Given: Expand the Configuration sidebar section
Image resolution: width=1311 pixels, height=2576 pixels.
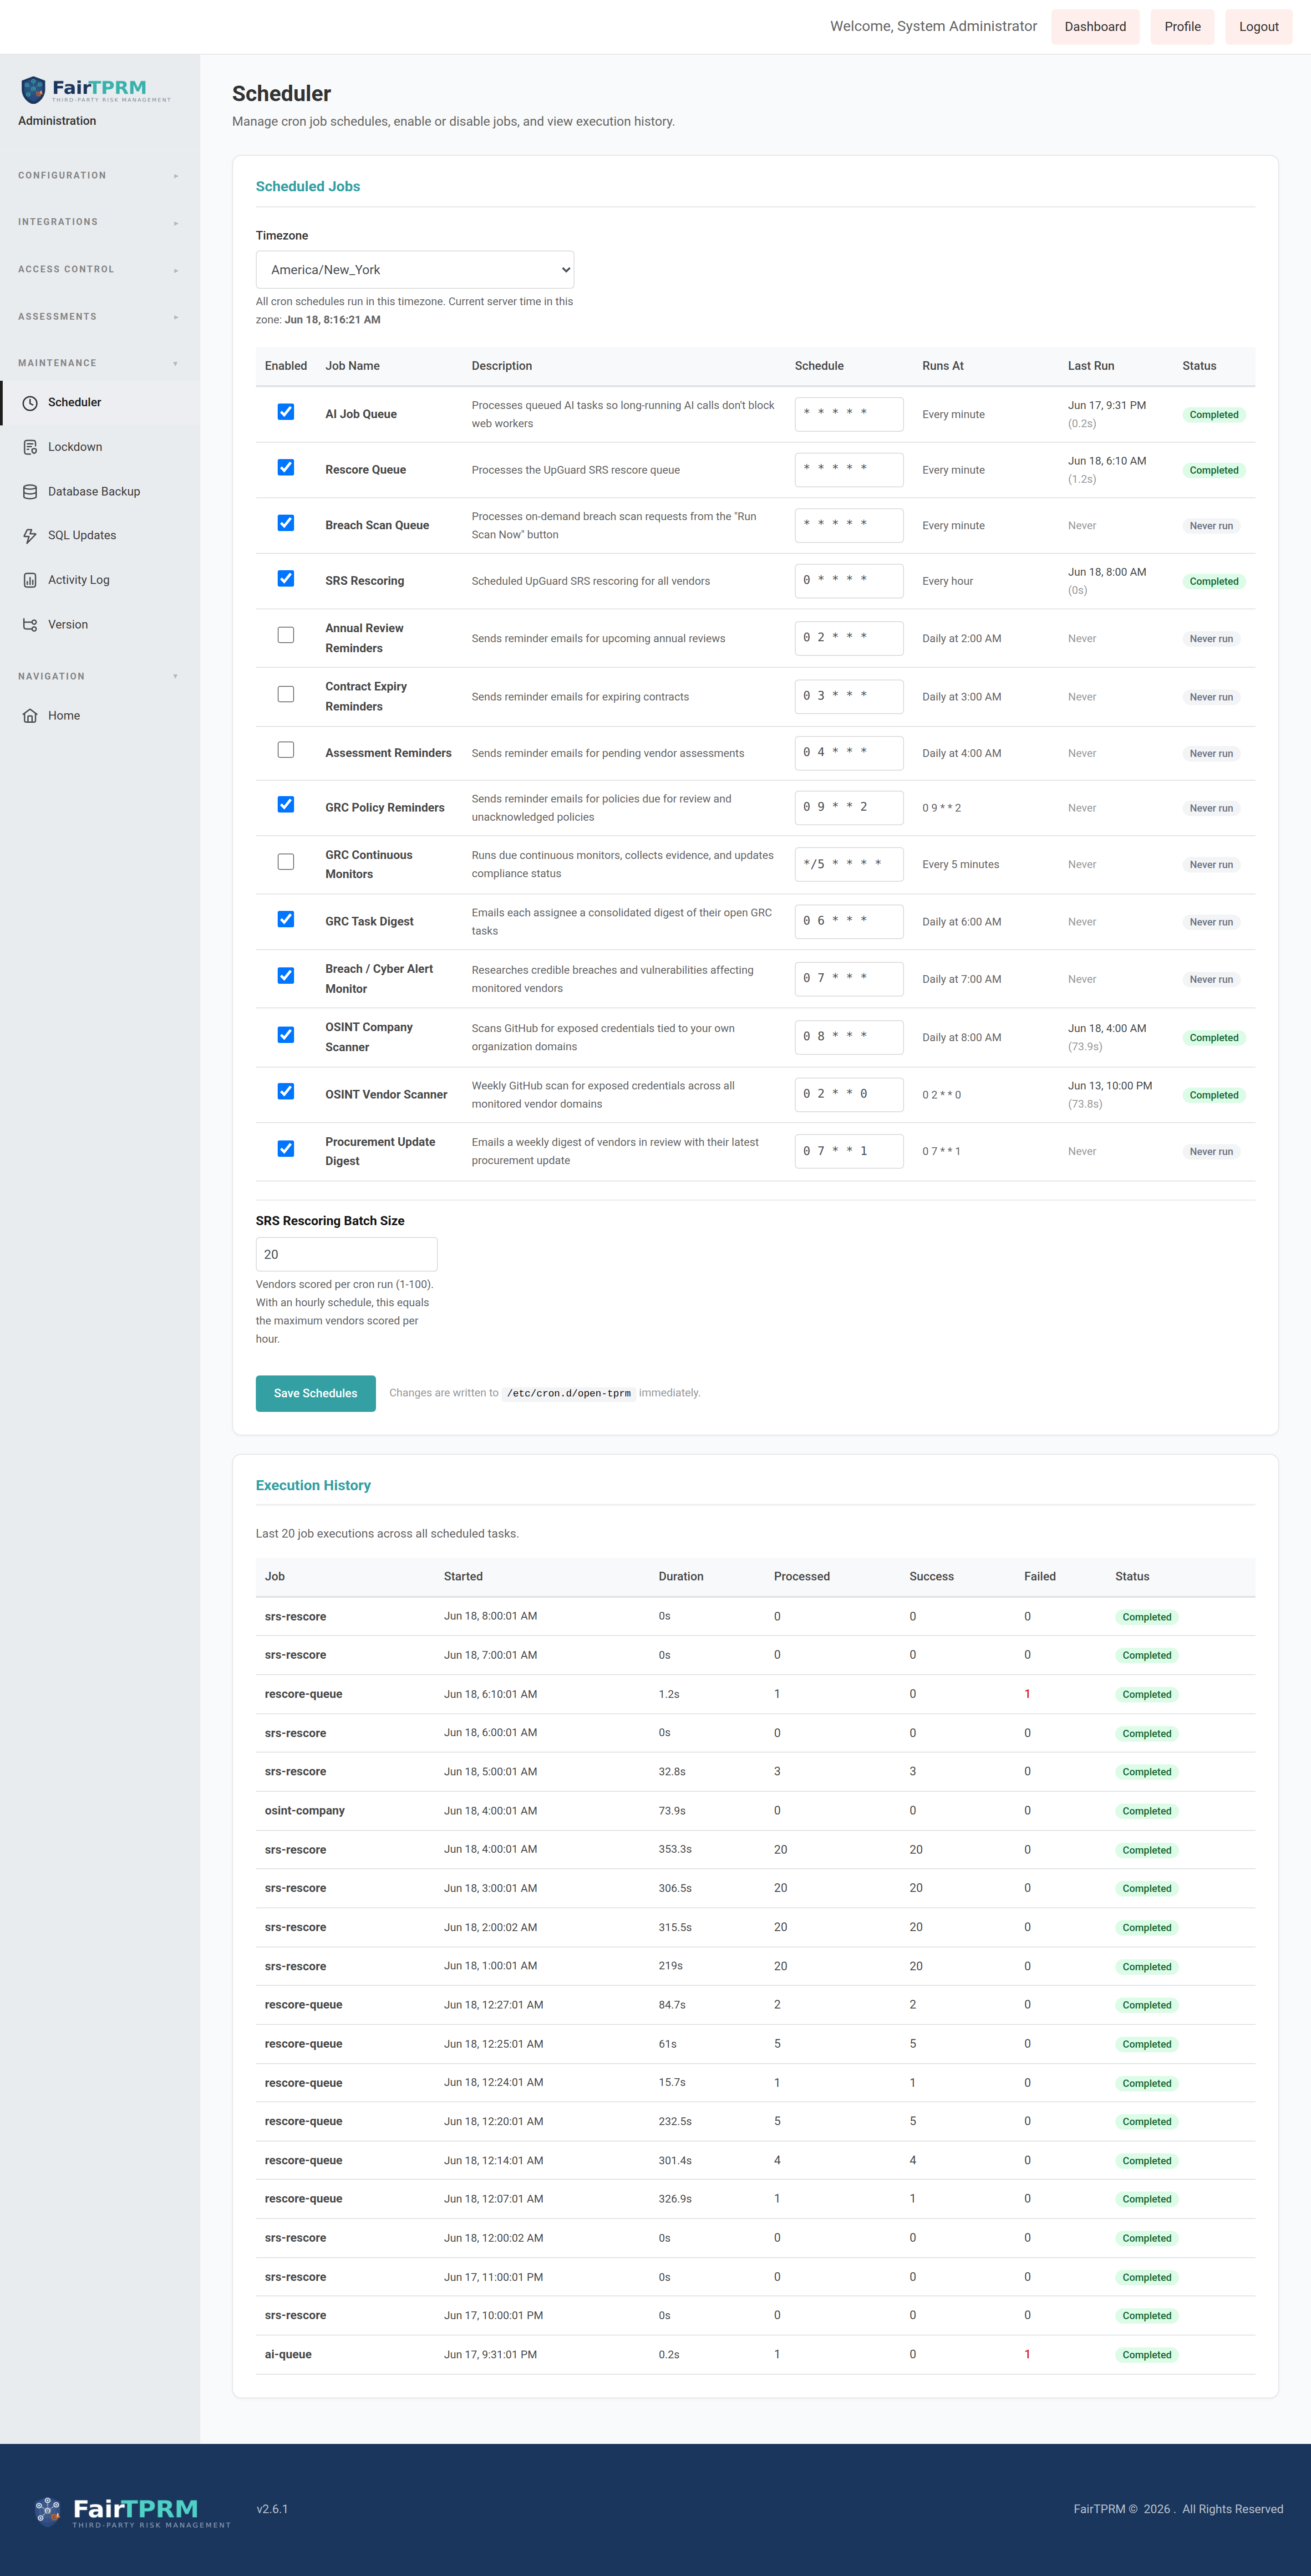Looking at the screenshot, I should click(x=99, y=176).
